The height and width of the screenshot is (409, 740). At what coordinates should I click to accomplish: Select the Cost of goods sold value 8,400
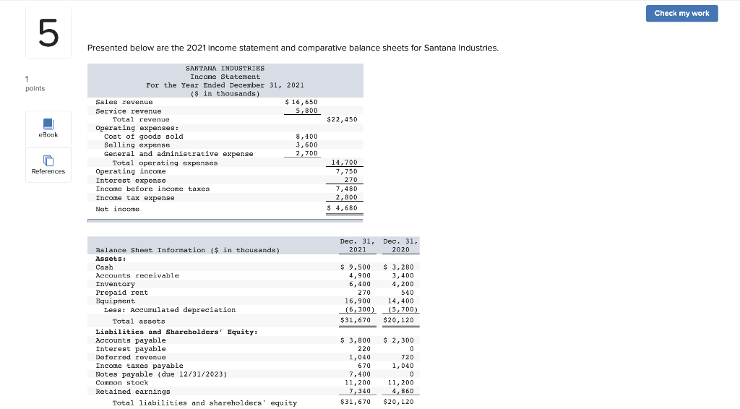tap(306, 137)
